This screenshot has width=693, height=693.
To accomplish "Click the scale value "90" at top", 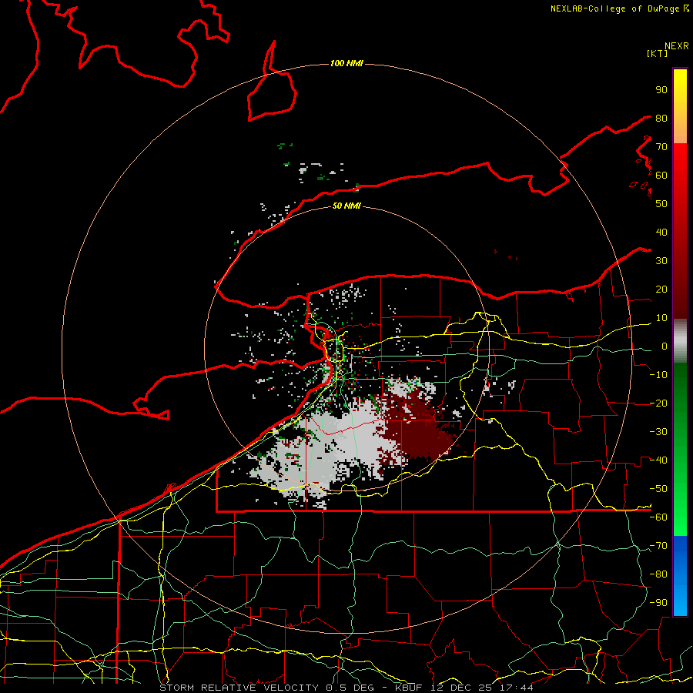I will 661,90.
